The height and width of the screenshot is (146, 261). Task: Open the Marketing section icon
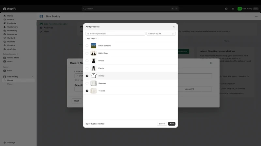pyautogui.click(x=5, y=30)
